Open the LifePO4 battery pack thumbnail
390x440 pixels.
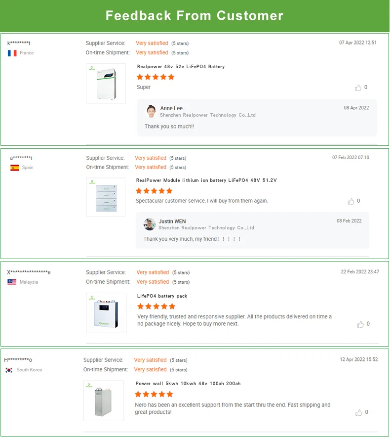point(106,313)
